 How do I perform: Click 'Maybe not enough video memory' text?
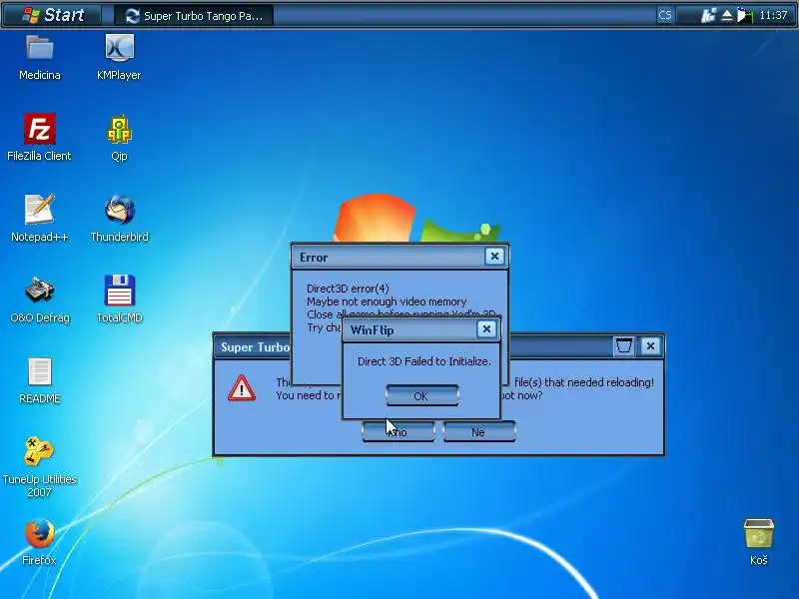(x=387, y=301)
